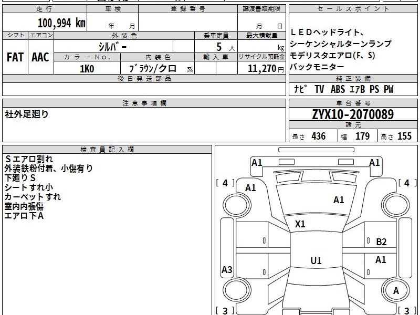Click the B2 mark on the door
Viewport: 420px width, 315px height.
click(x=381, y=242)
